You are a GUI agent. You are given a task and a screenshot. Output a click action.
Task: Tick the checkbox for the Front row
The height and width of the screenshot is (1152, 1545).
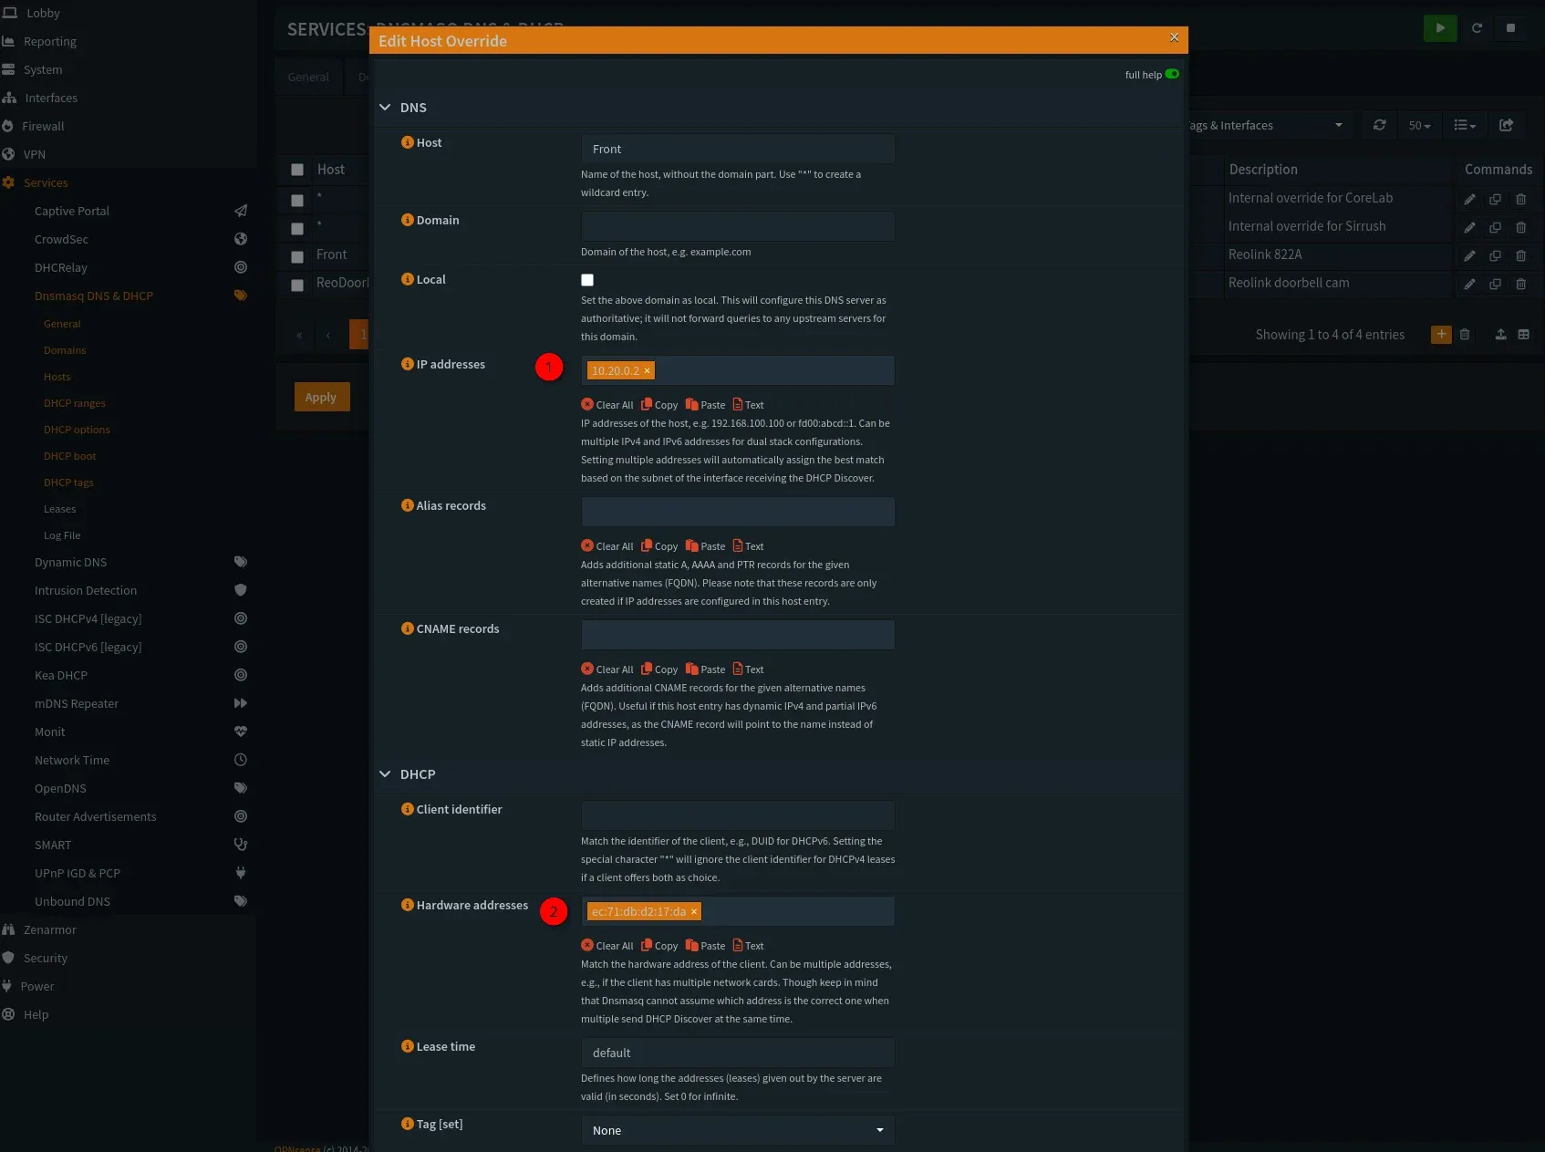pyautogui.click(x=297, y=257)
